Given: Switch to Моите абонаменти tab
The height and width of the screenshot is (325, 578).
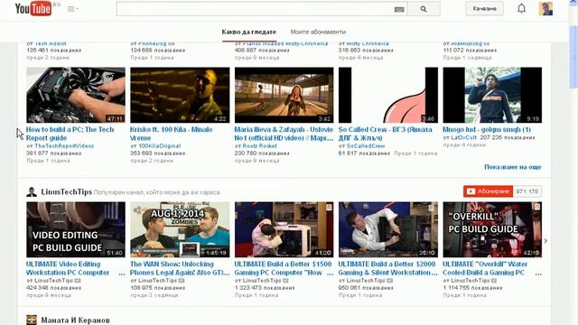Looking at the screenshot, I should coord(318,32).
